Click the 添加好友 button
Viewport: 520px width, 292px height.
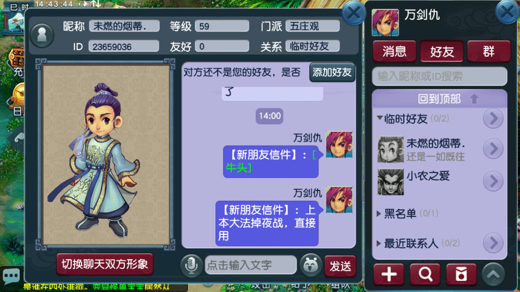click(332, 72)
